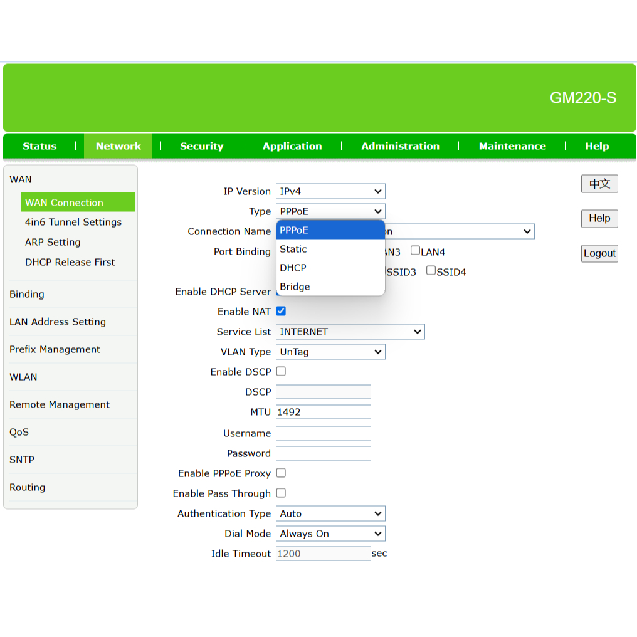Open the Administration tab
Image resolution: width=637 pixels, height=637 pixels.
400,146
